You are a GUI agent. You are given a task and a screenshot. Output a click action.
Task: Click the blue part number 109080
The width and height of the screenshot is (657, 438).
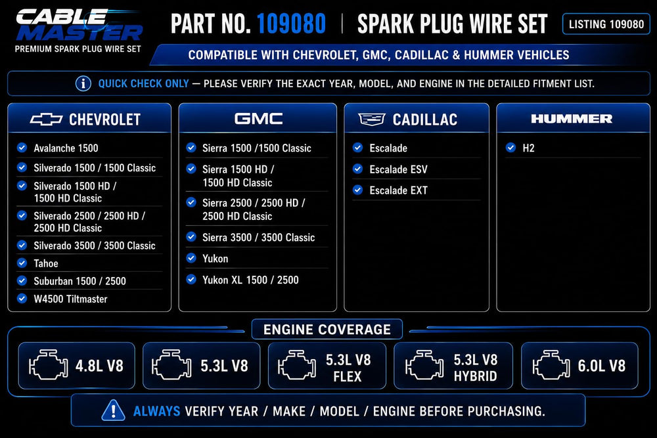291,24
